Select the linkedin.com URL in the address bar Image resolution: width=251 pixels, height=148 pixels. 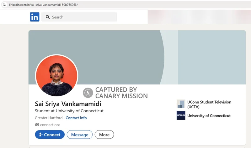click(x=43, y=5)
